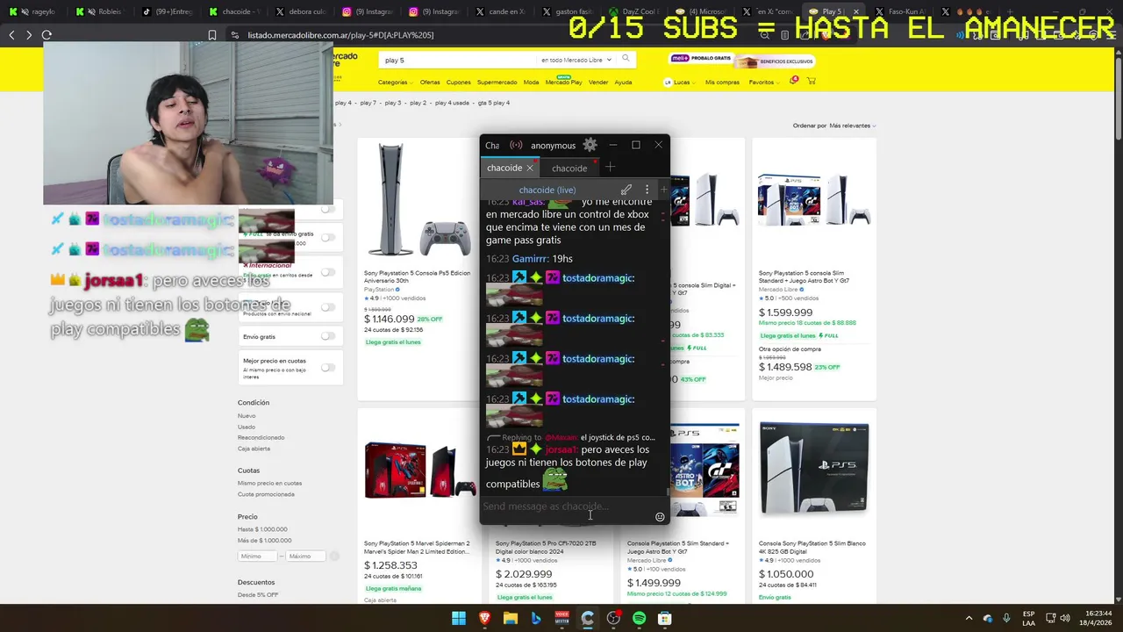Click the streamer mode broadcast icon

[516, 145]
